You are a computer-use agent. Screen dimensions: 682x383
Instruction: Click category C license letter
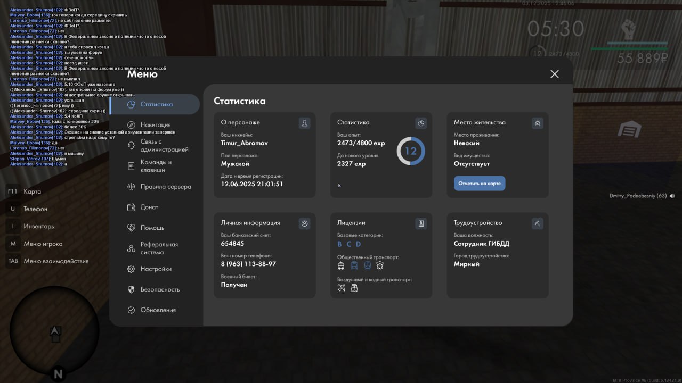[349, 244]
